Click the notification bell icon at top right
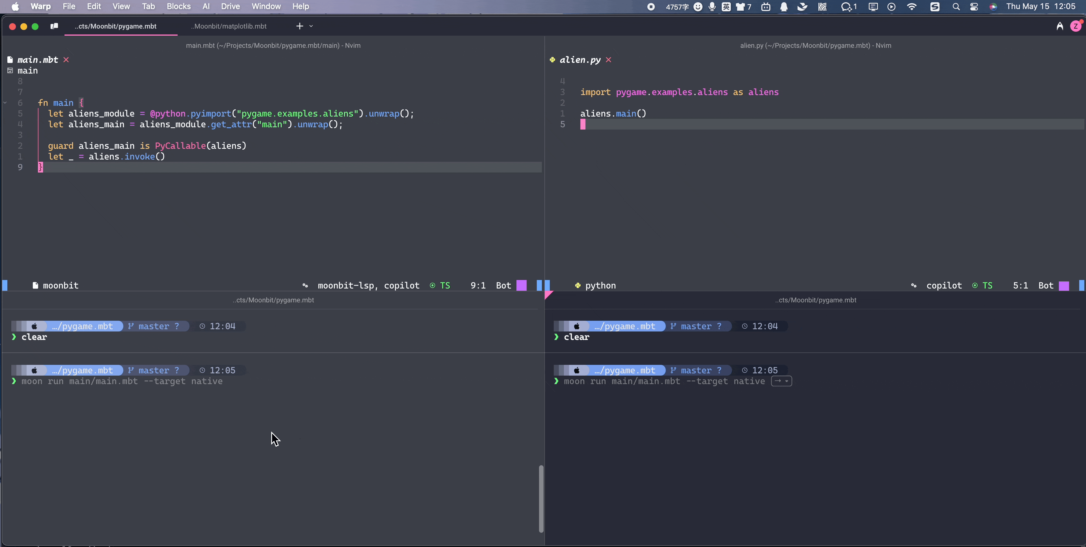This screenshot has height=547, width=1086. (784, 7)
